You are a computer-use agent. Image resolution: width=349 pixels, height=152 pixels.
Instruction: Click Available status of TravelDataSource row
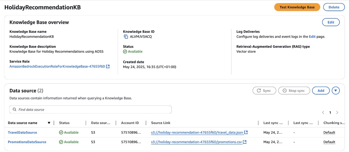pyautogui.click(x=69, y=133)
